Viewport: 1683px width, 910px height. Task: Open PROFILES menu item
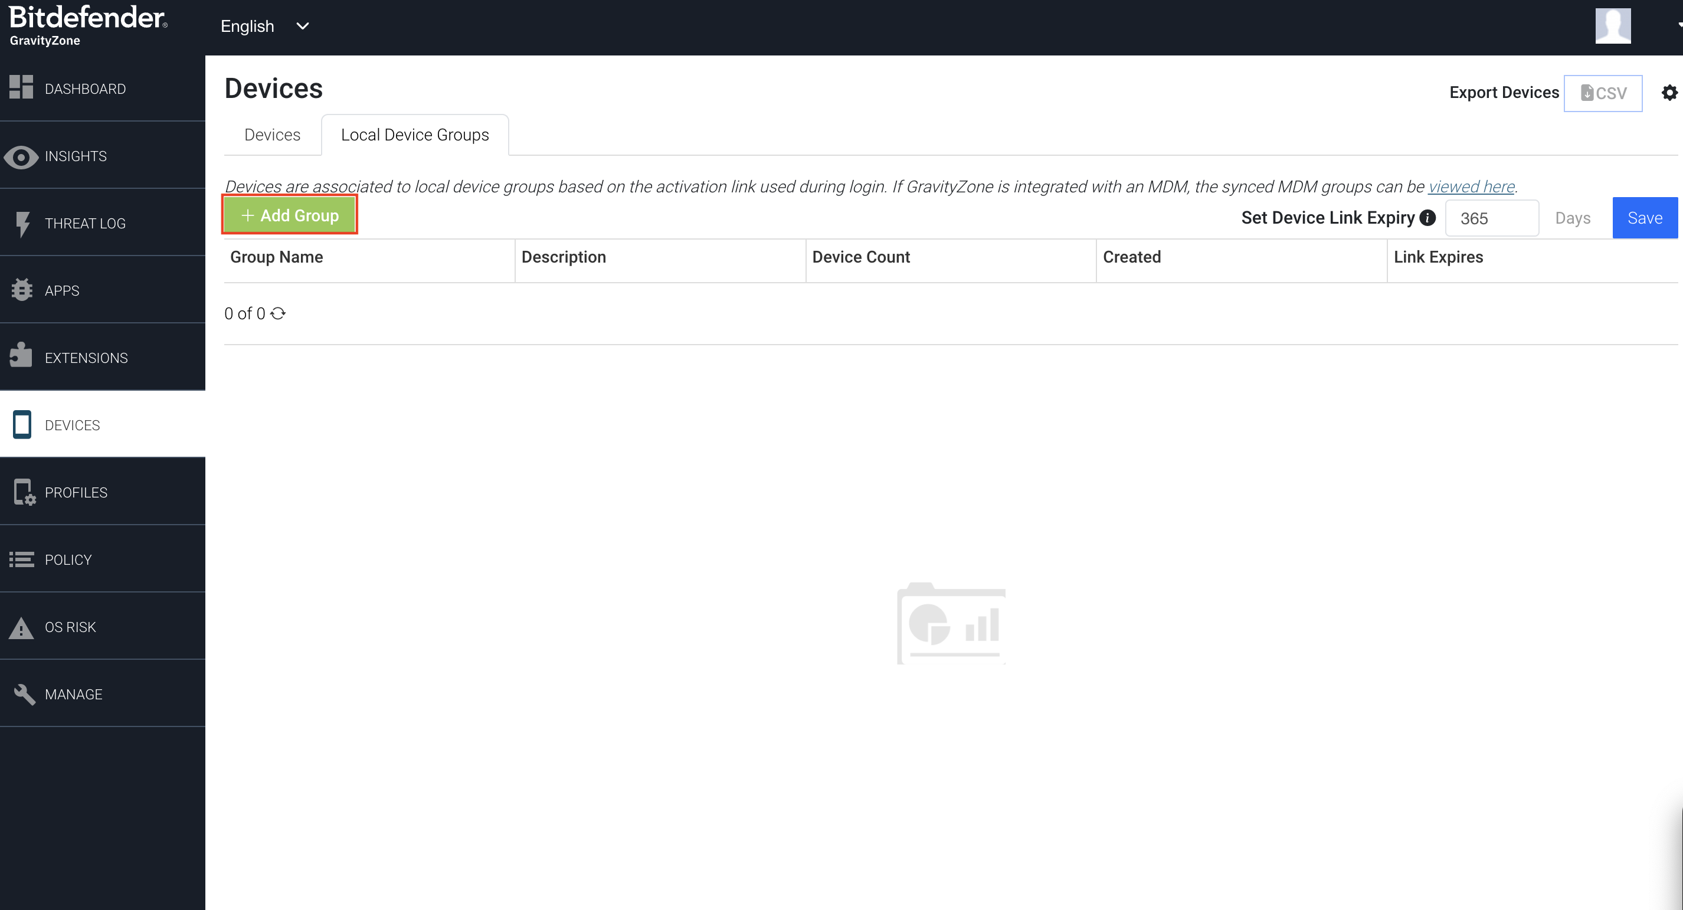point(103,492)
